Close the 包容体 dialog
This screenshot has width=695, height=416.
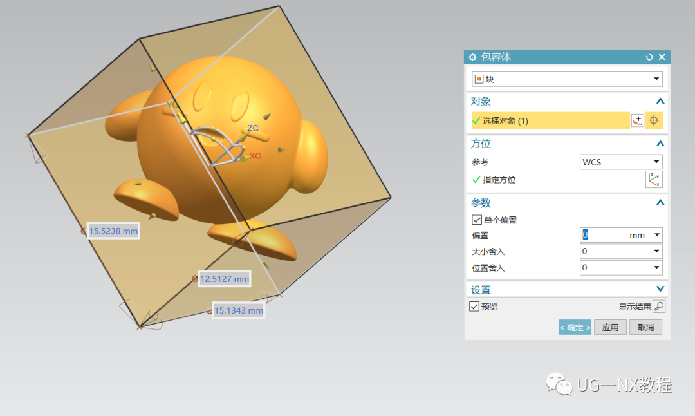point(662,57)
